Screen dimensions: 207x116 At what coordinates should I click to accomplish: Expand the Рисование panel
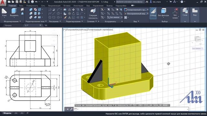click(55, 21)
